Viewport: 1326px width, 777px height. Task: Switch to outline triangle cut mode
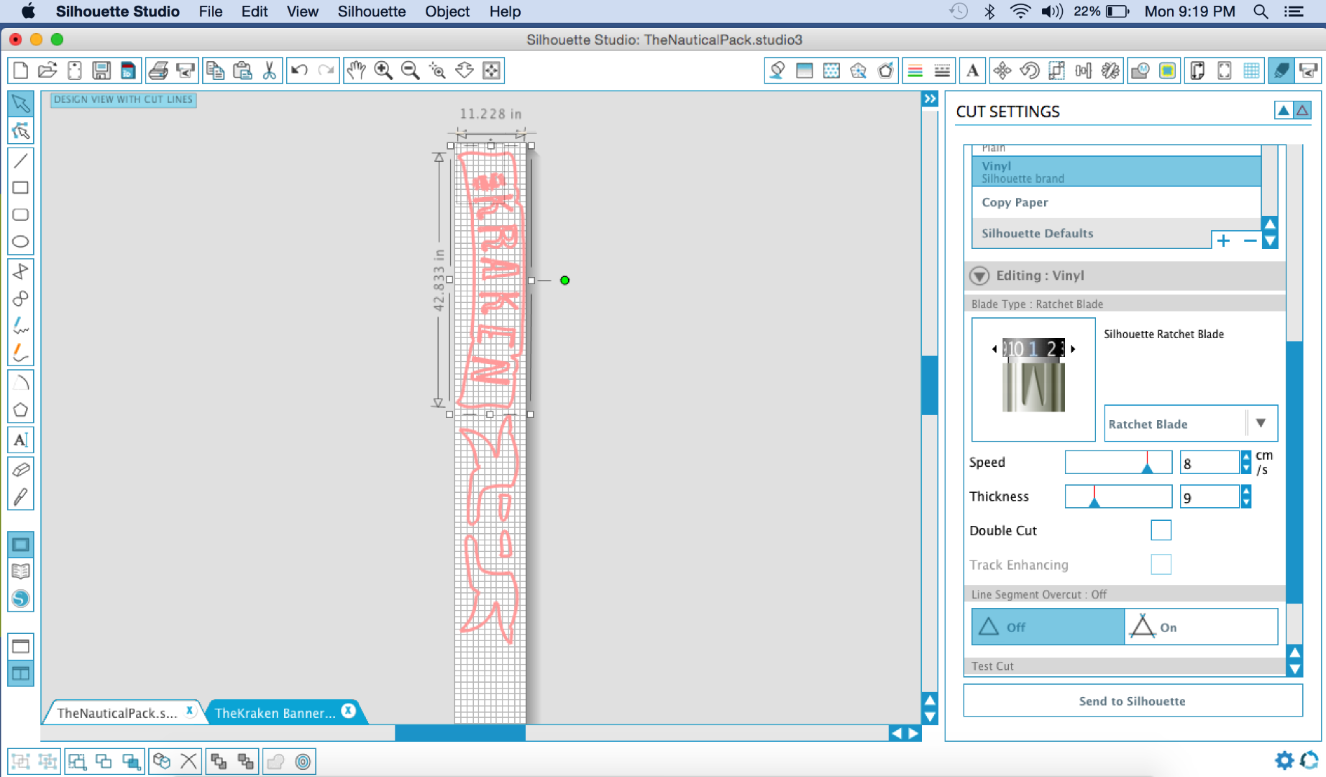click(x=1302, y=111)
